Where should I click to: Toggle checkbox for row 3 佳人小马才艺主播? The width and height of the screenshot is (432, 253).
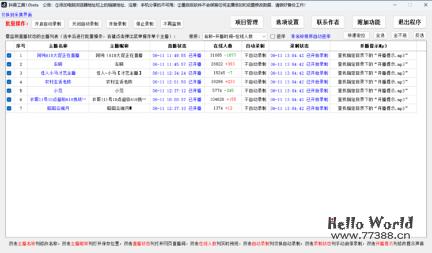9,73
